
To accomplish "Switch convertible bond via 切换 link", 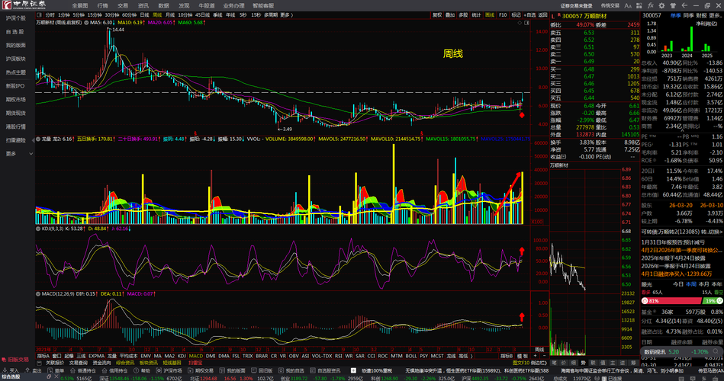I will pos(714,232).
